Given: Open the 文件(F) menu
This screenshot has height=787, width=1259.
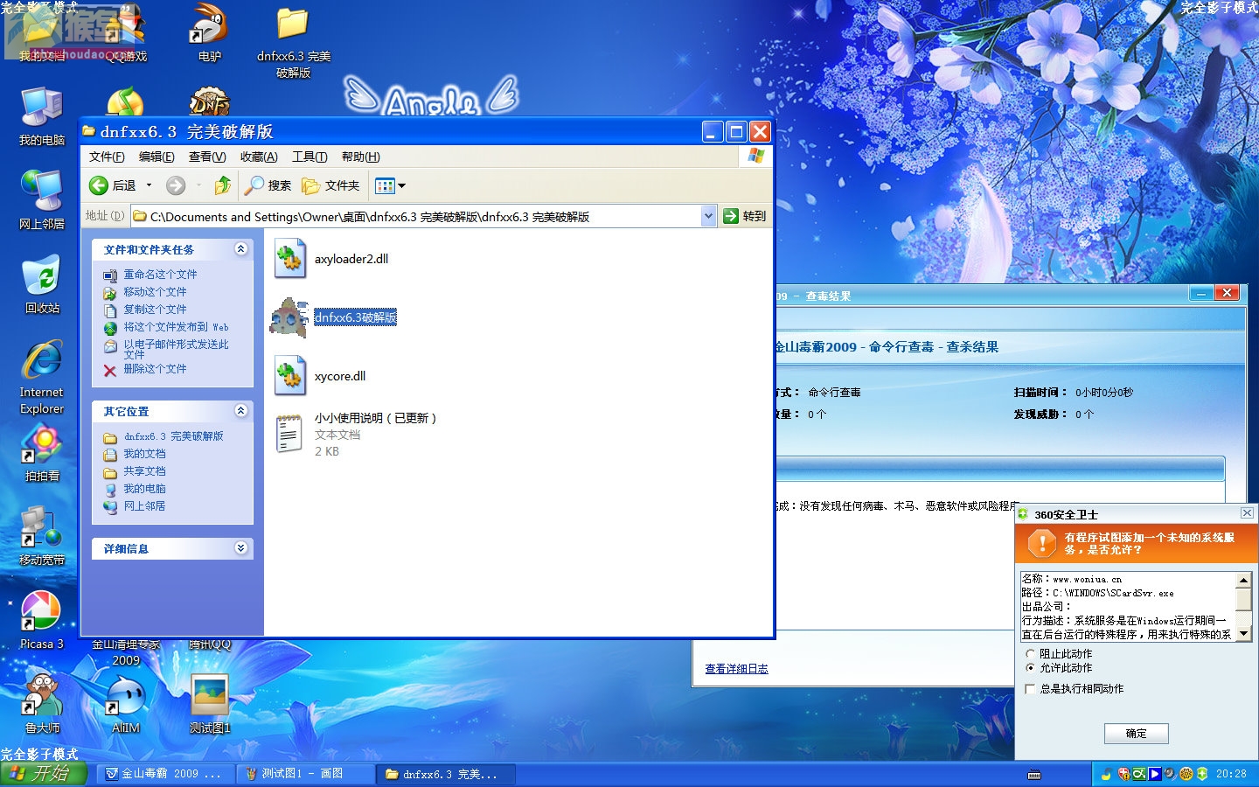Looking at the screenshot, I should [107, 157].
